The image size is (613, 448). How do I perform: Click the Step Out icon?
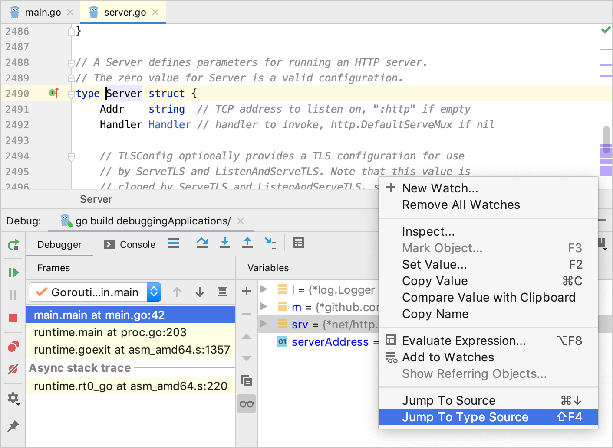[x=247, y=243]
